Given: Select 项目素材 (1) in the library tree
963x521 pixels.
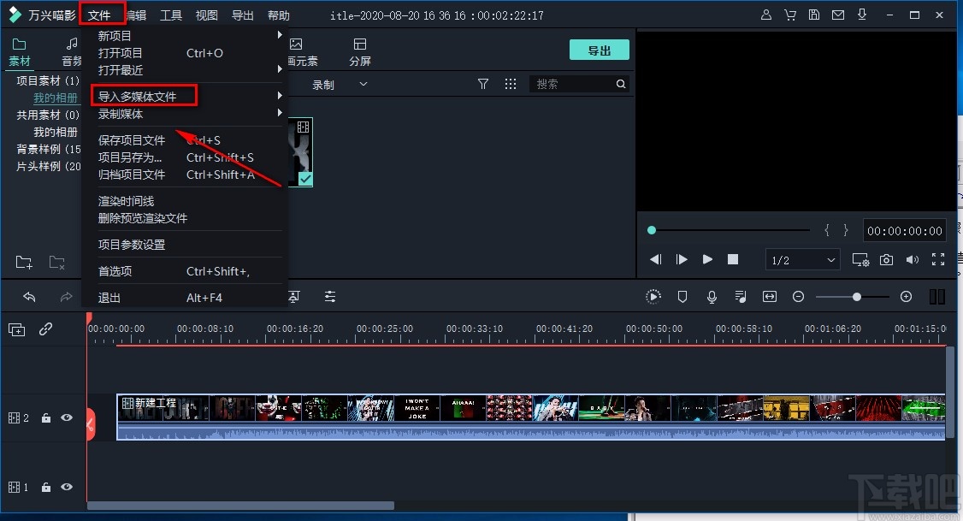Looking at the screenshot, I should (x=48, y=80).
